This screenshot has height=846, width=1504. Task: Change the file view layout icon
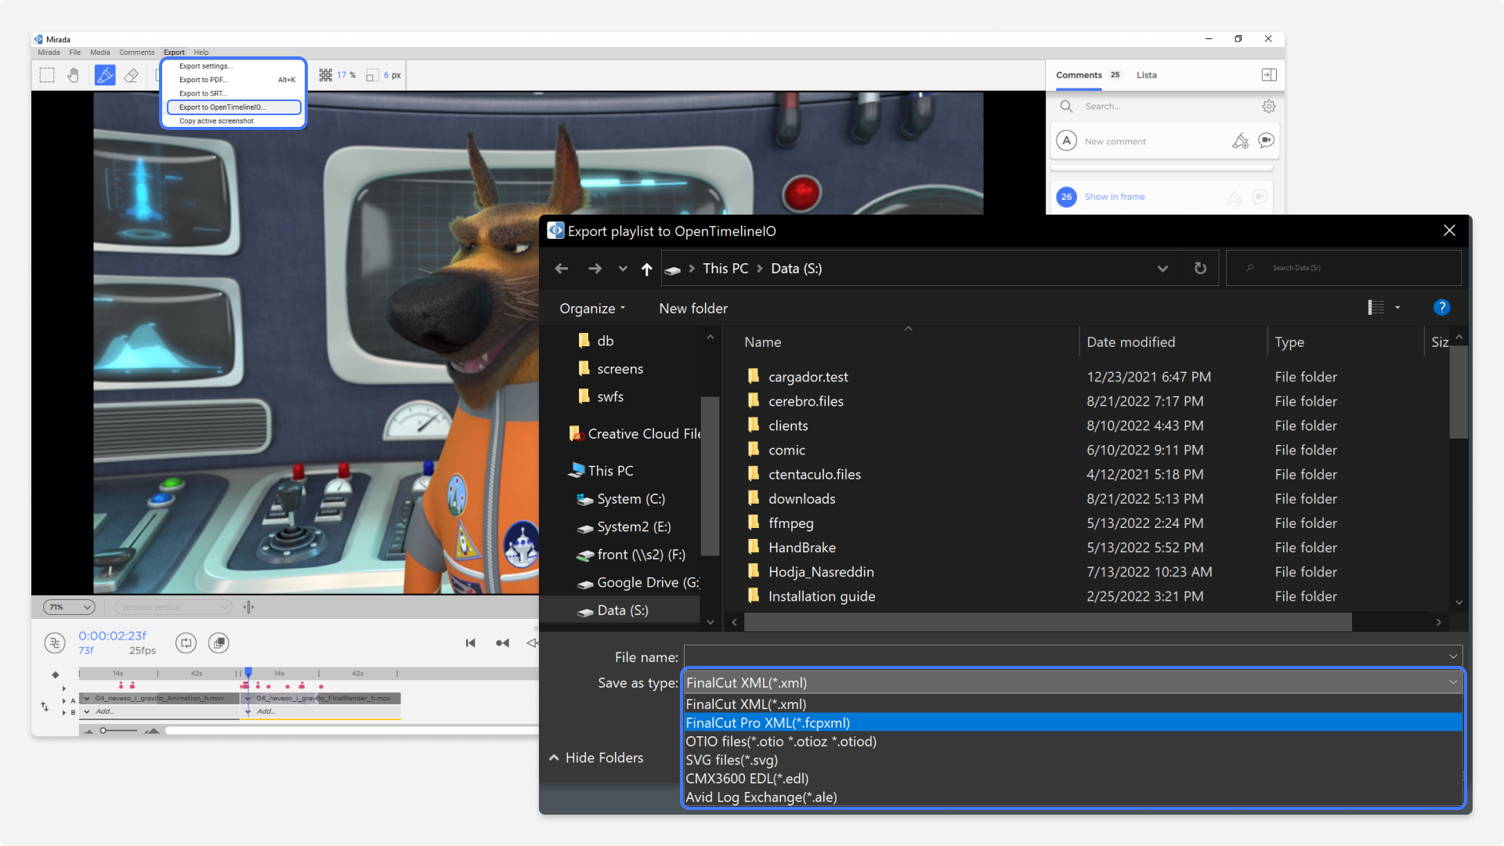coord(1376,308)
